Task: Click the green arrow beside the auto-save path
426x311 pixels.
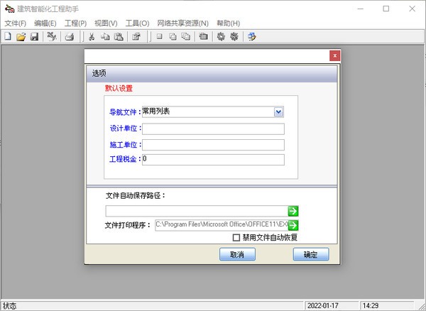Action: point(293,211)
